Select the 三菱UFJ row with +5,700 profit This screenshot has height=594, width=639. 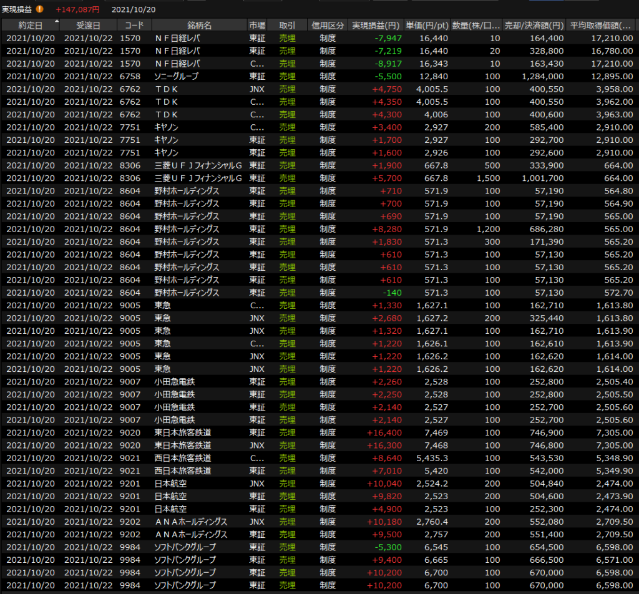[200, 178]
